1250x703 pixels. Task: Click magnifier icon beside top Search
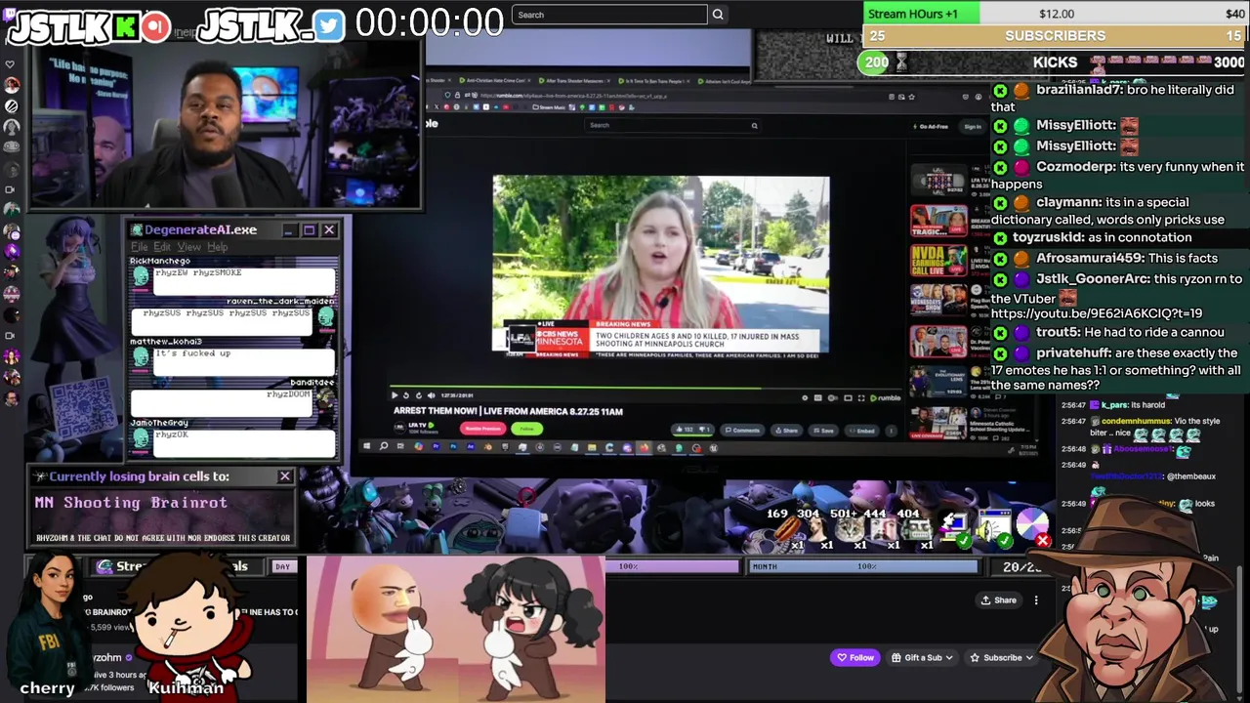pyautogui.click(x=718, y=15)
